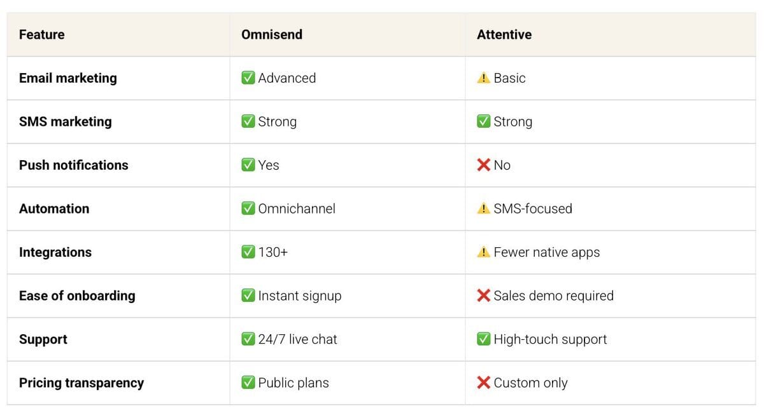Click the red X beside Custom only
764x413 pixels.
484,383
